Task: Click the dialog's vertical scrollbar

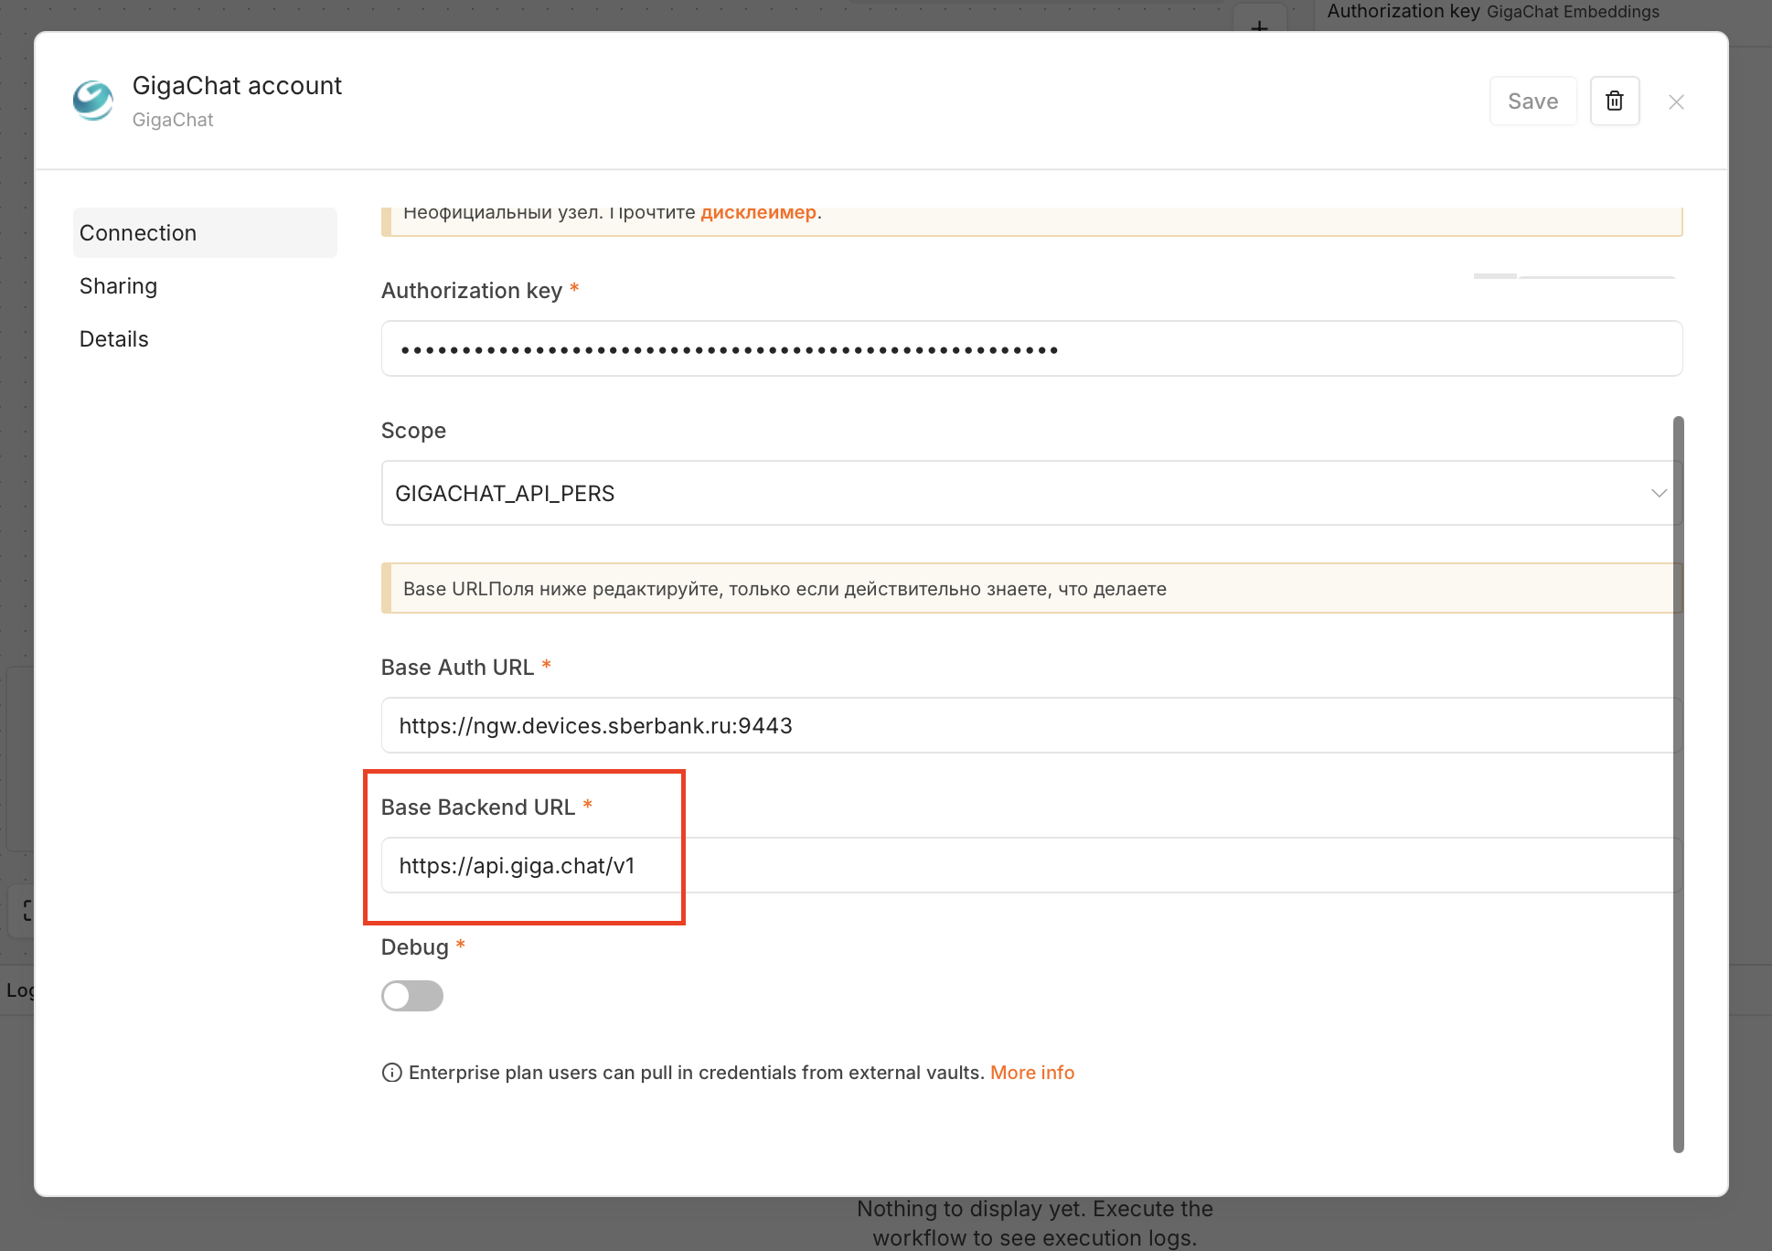Action: point(1678,785)
